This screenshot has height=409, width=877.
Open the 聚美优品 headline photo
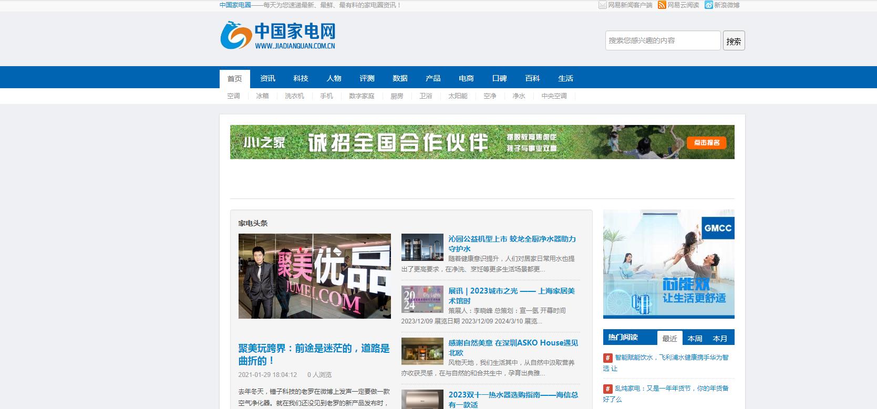[x=314, y=276]
